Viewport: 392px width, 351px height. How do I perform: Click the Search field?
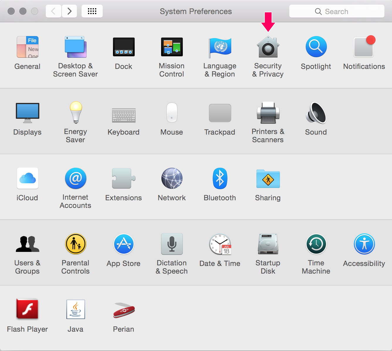point(337,11)
